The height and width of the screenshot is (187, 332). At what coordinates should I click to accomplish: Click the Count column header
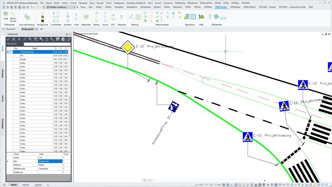tap(66, 154)
